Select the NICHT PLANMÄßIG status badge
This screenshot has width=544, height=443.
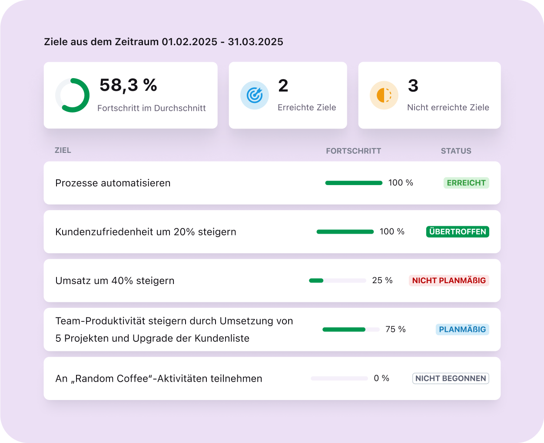449,281
